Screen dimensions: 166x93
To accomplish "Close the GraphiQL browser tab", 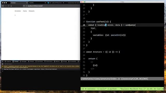I will [x=45, y=3].
